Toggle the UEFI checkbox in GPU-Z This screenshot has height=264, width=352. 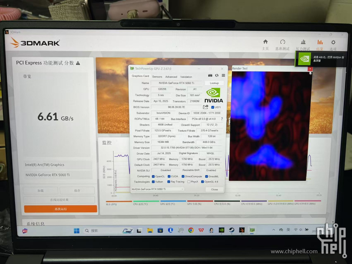(213, 107)
